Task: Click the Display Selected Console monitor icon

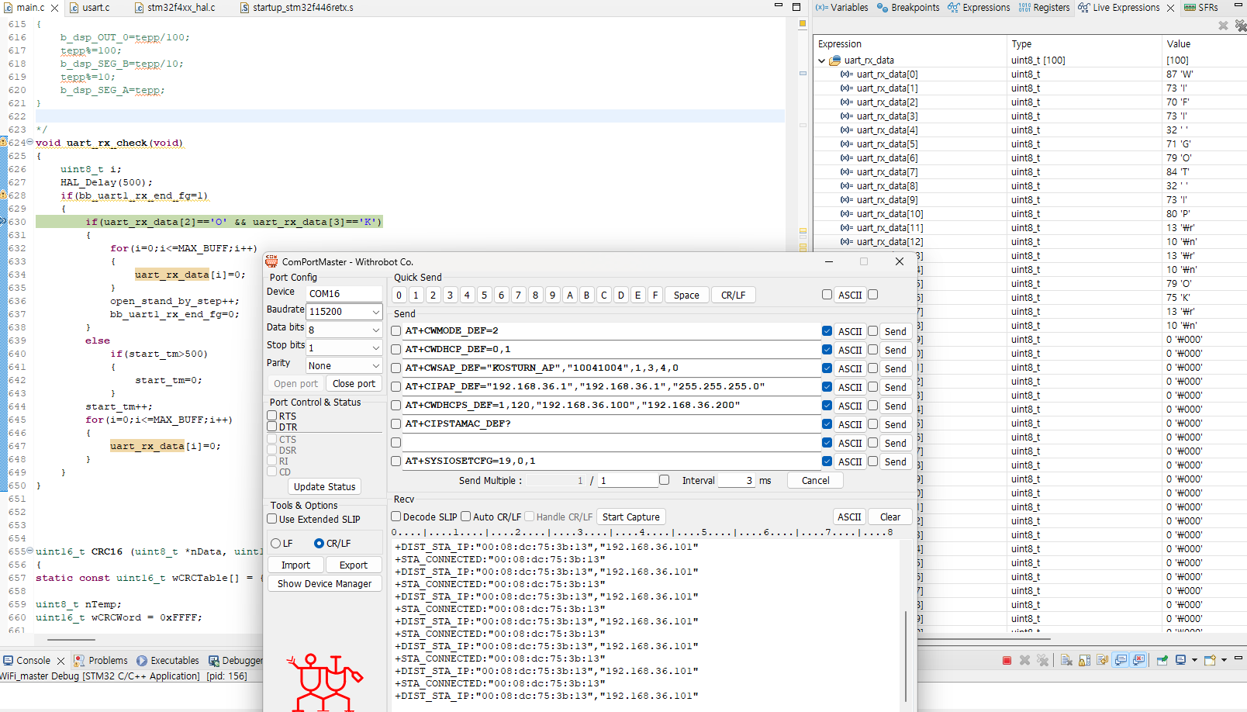Action: point(1180,660)
